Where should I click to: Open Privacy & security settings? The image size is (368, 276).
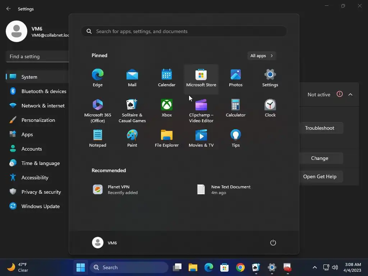coord(37,192)
